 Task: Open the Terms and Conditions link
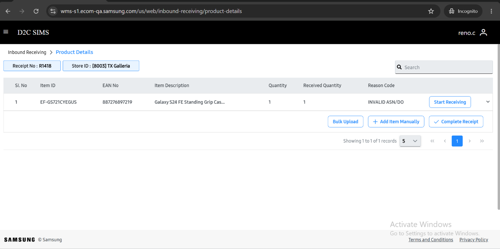(431, 240)
